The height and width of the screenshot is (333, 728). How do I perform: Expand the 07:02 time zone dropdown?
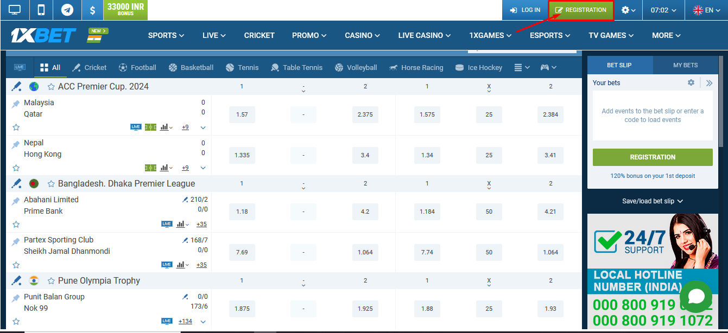[x=663, y=10]
